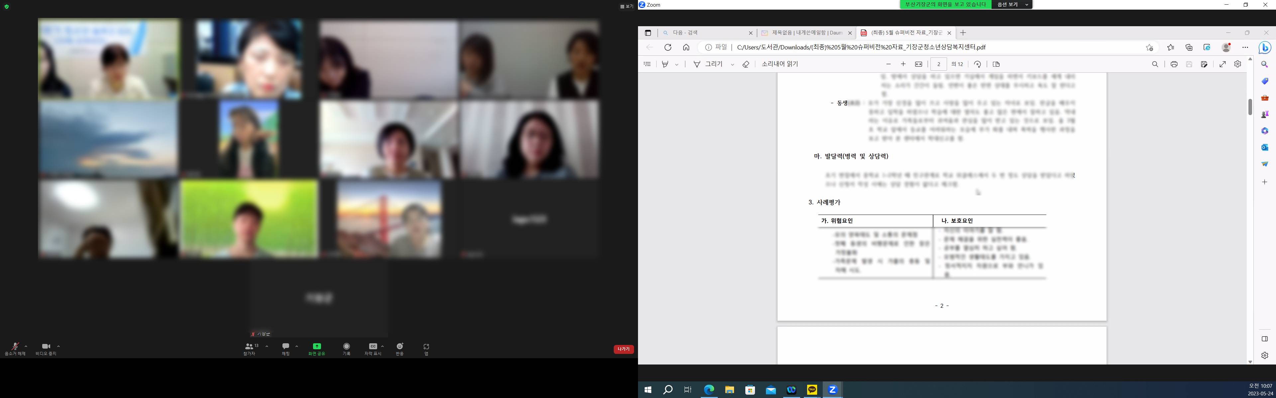Expand caption options arrow next to CC
This screenshot has width=1276, height=398.
click(382, 346)
